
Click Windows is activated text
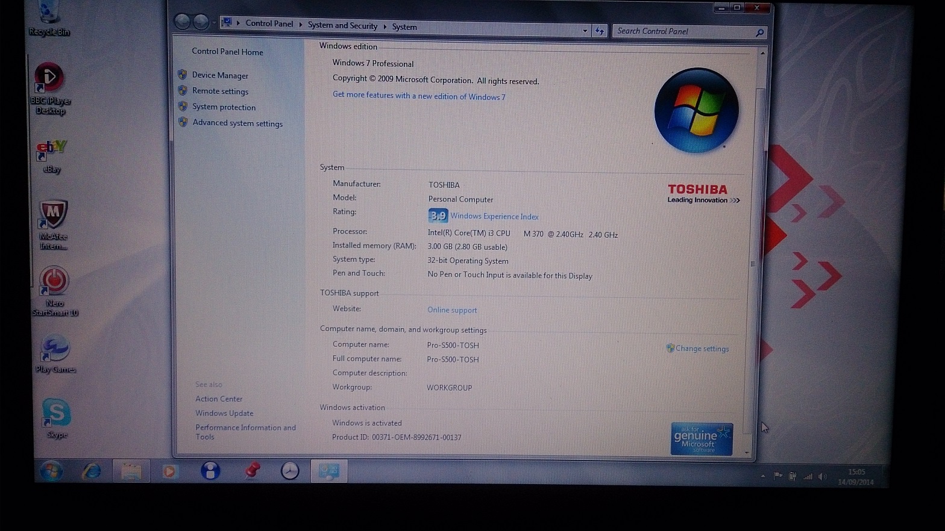pyautogui.click(x=366, y=423)
